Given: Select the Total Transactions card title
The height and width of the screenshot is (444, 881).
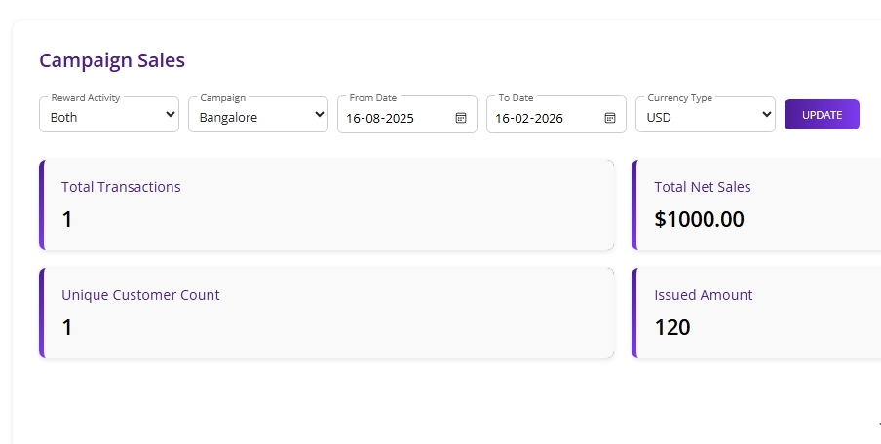Looking at the screenshot, I should [x=121, y=187].
